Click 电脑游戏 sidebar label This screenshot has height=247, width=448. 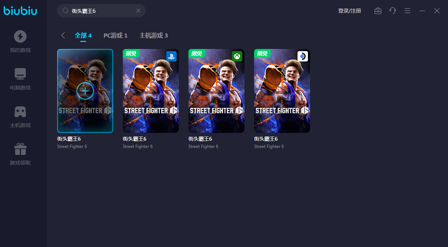point(20,88)
